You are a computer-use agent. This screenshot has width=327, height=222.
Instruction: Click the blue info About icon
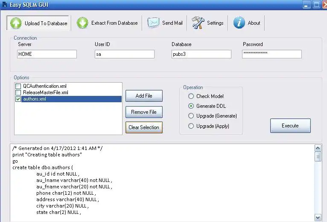point(239,23)
